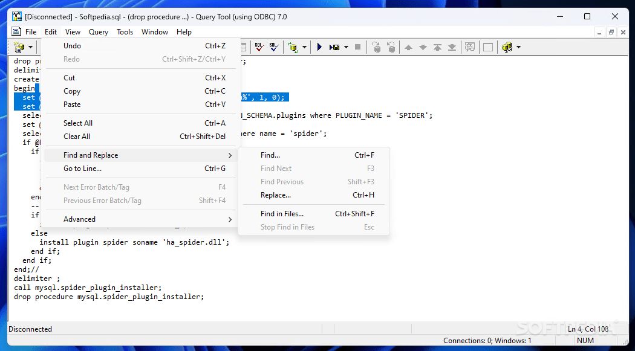Open the execute-and-save dropdown arrow
Viewport: 635px width, 351px height.
pos(346,47)
